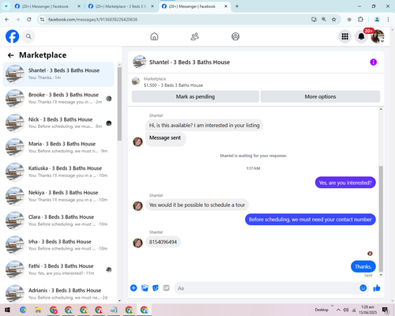Open the extensions puzzle icon

[360, 19]
